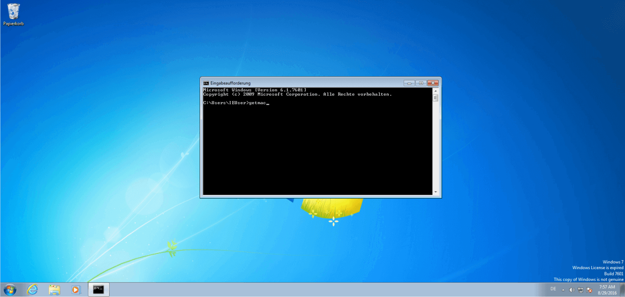
Task: Open the Windows Start menu orb
Action: (9, 290)
